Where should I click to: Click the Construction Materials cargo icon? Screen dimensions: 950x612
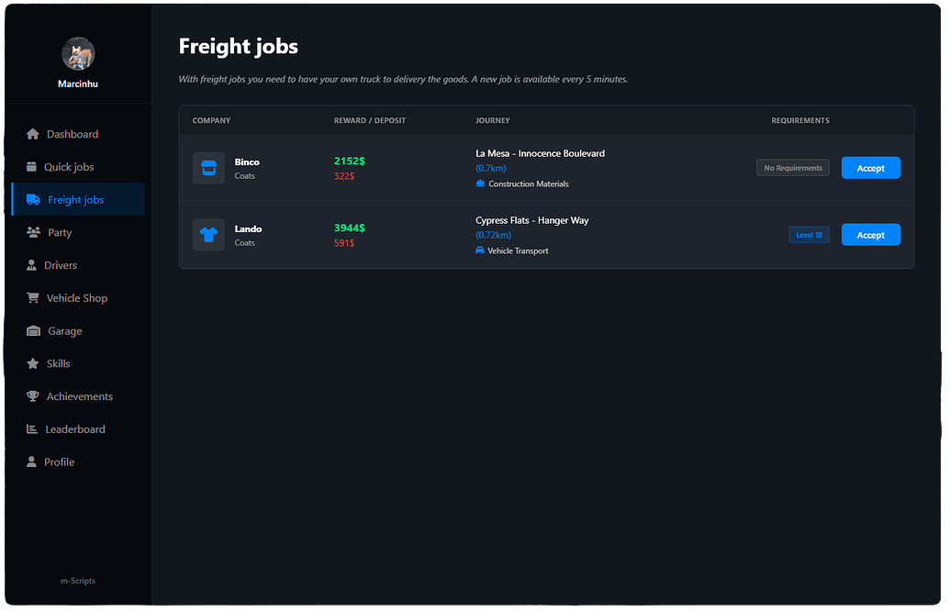pyautogui.click(x=480, y=184)
